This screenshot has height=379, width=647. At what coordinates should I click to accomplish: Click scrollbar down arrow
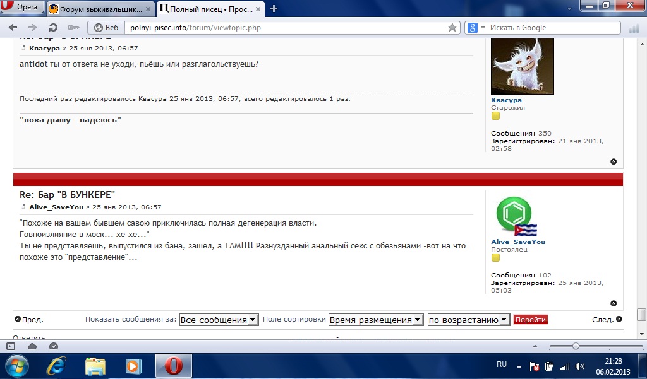(642, 334)
